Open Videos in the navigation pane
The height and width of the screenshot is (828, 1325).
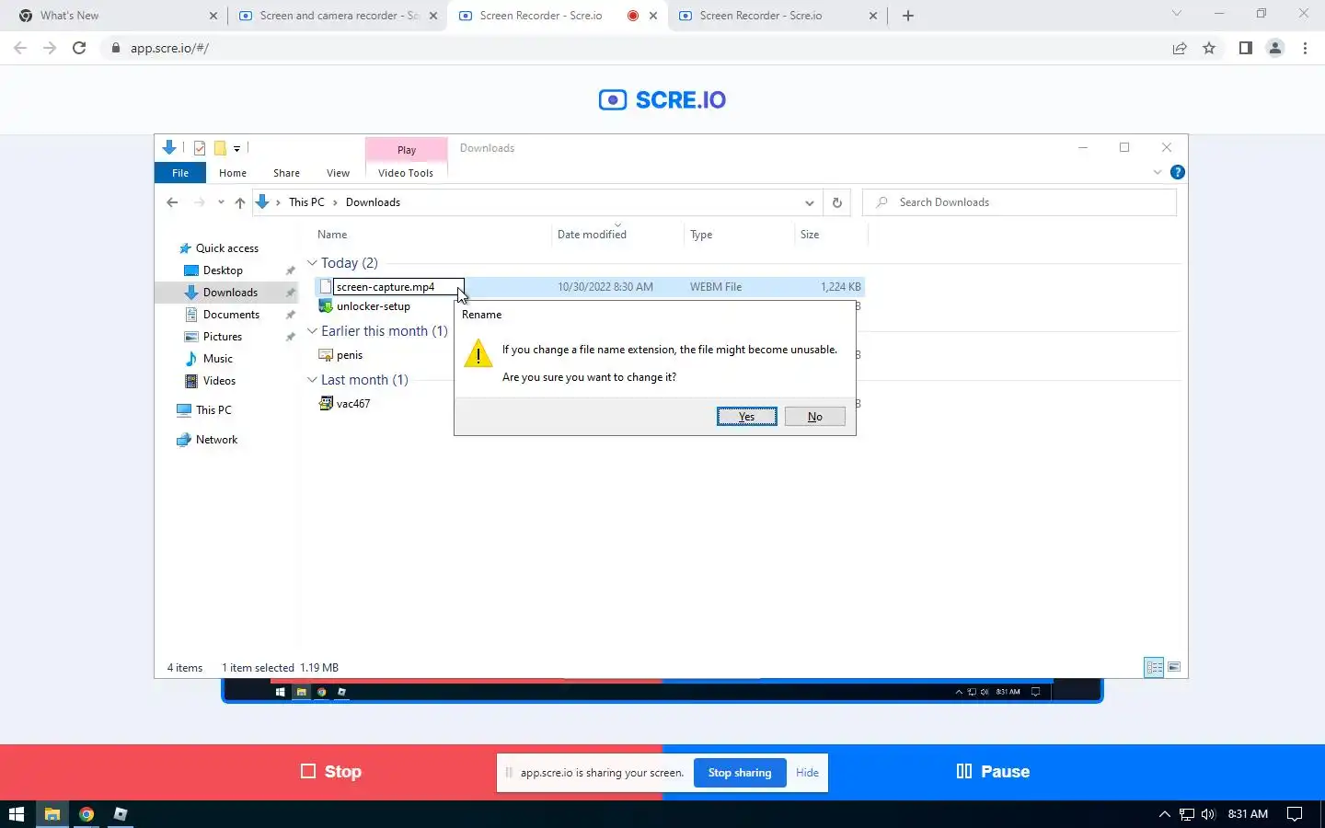(219, 381)
